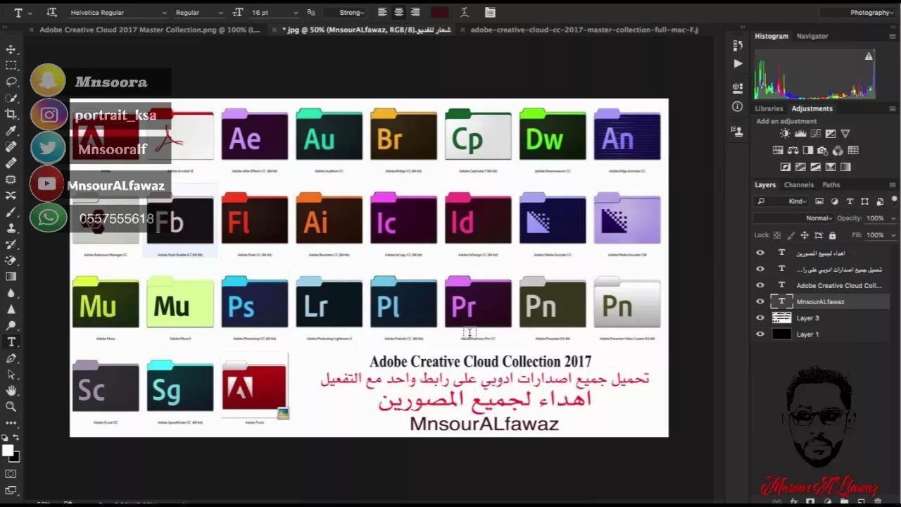Viewport: 901px width, 507px height.
Task: Open the Fill 100% dropdown arrow
Action: click(893, 235)
